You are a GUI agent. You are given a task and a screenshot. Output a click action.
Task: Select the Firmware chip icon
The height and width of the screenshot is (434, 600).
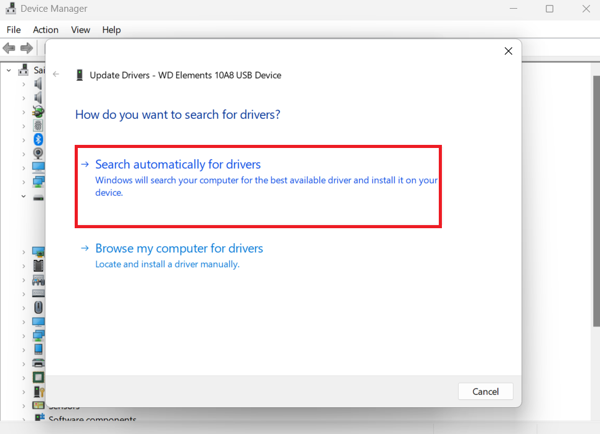tap(38, 265)
